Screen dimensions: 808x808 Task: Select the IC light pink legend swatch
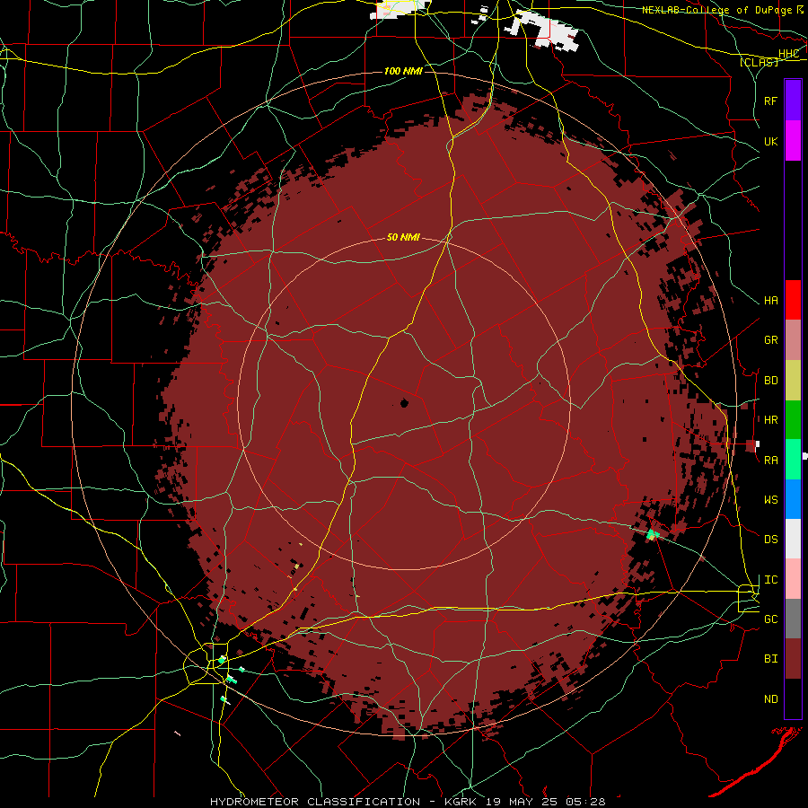click(793, 579)
